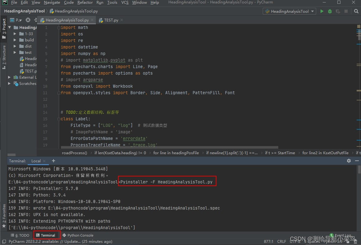Viewport: 361px width, 245px height.
Task: Click the locate-file crosshair icon in Project panel
Action: coord(28,20)
